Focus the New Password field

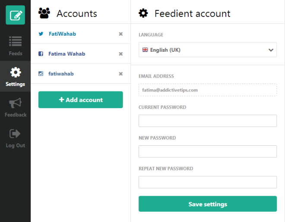[x=208, y=151]
